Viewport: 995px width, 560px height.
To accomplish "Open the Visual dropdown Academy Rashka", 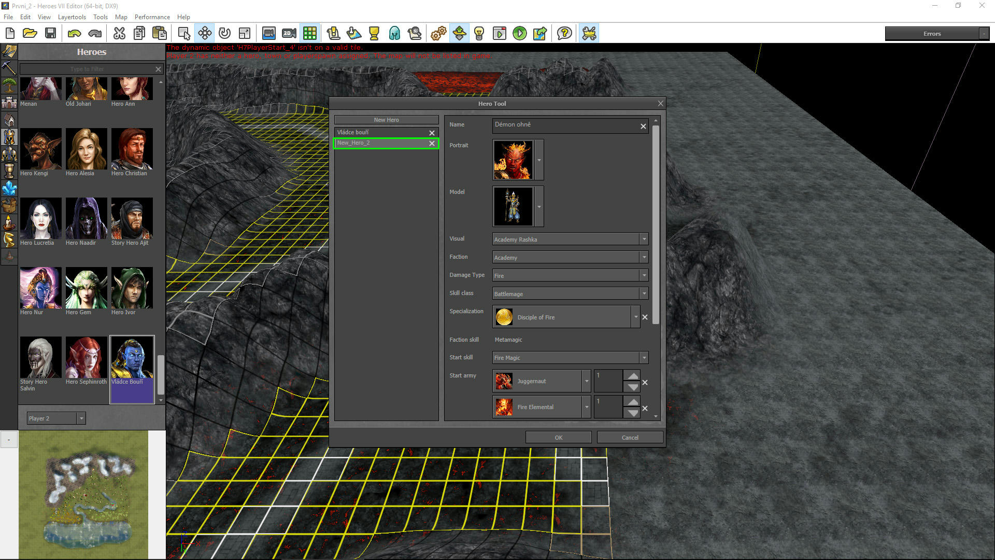I will pyautogui.click(x=570, y=239).
